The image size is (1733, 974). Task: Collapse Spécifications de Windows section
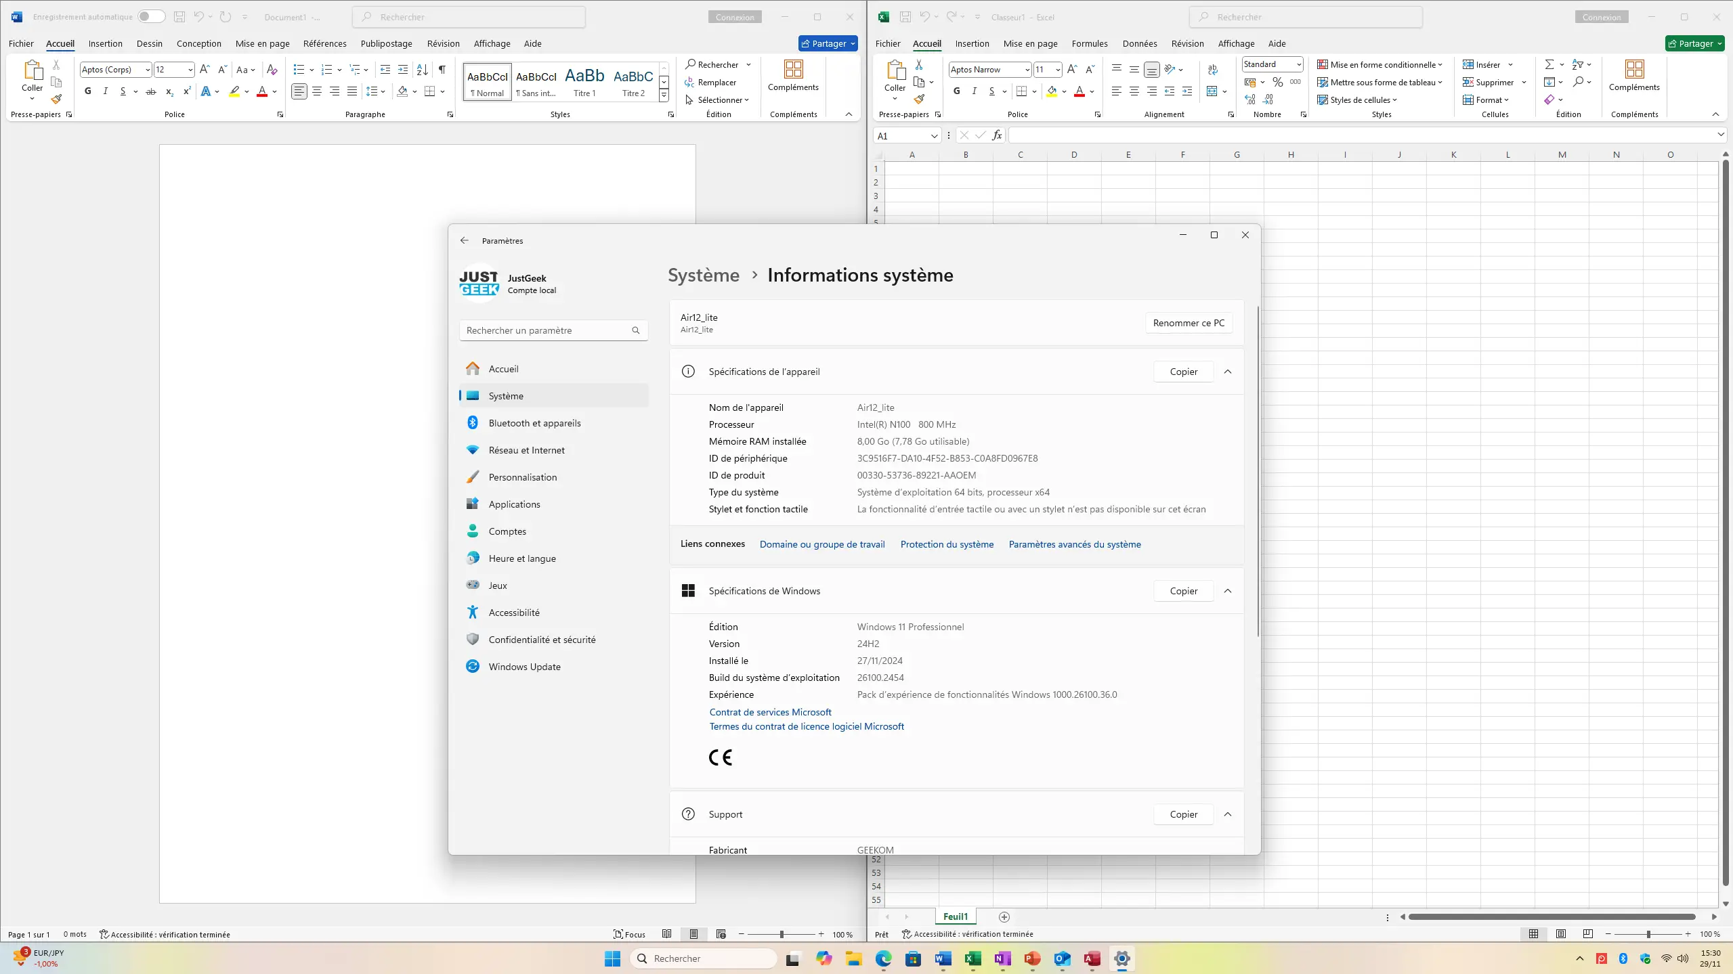coord(1228,591)
